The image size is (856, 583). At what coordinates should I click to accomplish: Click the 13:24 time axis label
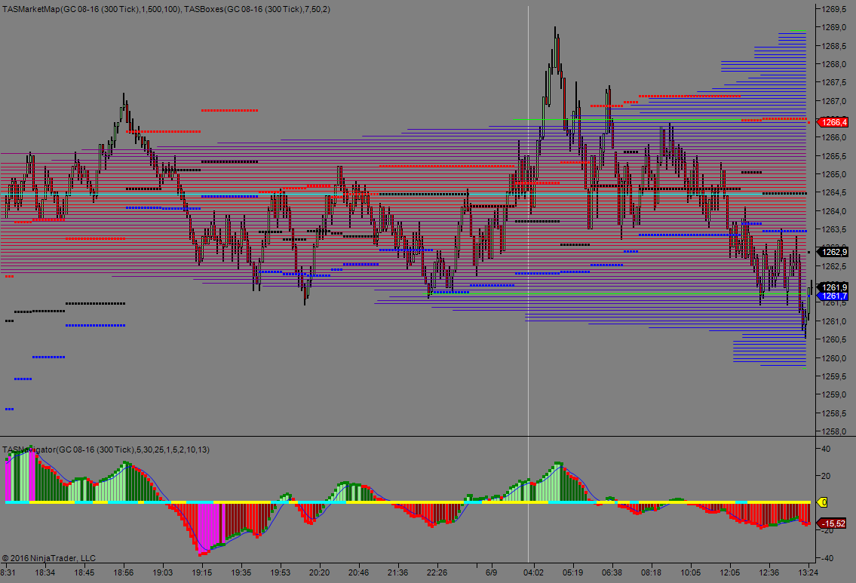[x=808, y=572]
